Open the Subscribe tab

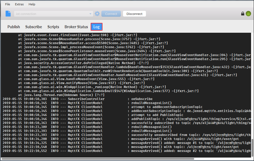pyautogui.click(x=33, y=27)
